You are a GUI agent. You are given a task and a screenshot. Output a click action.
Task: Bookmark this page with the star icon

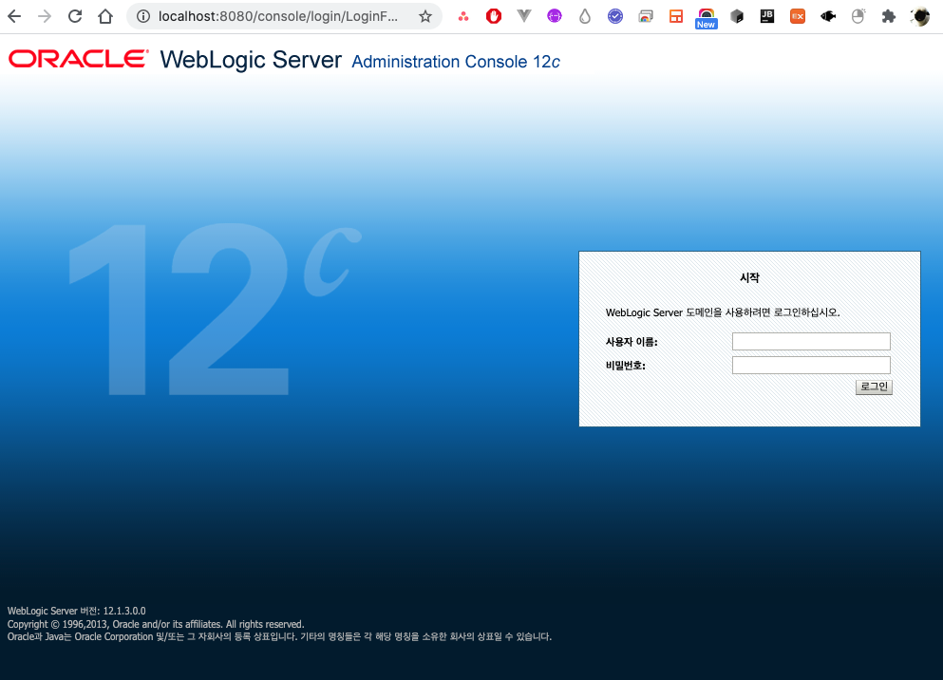click(425, 16)
